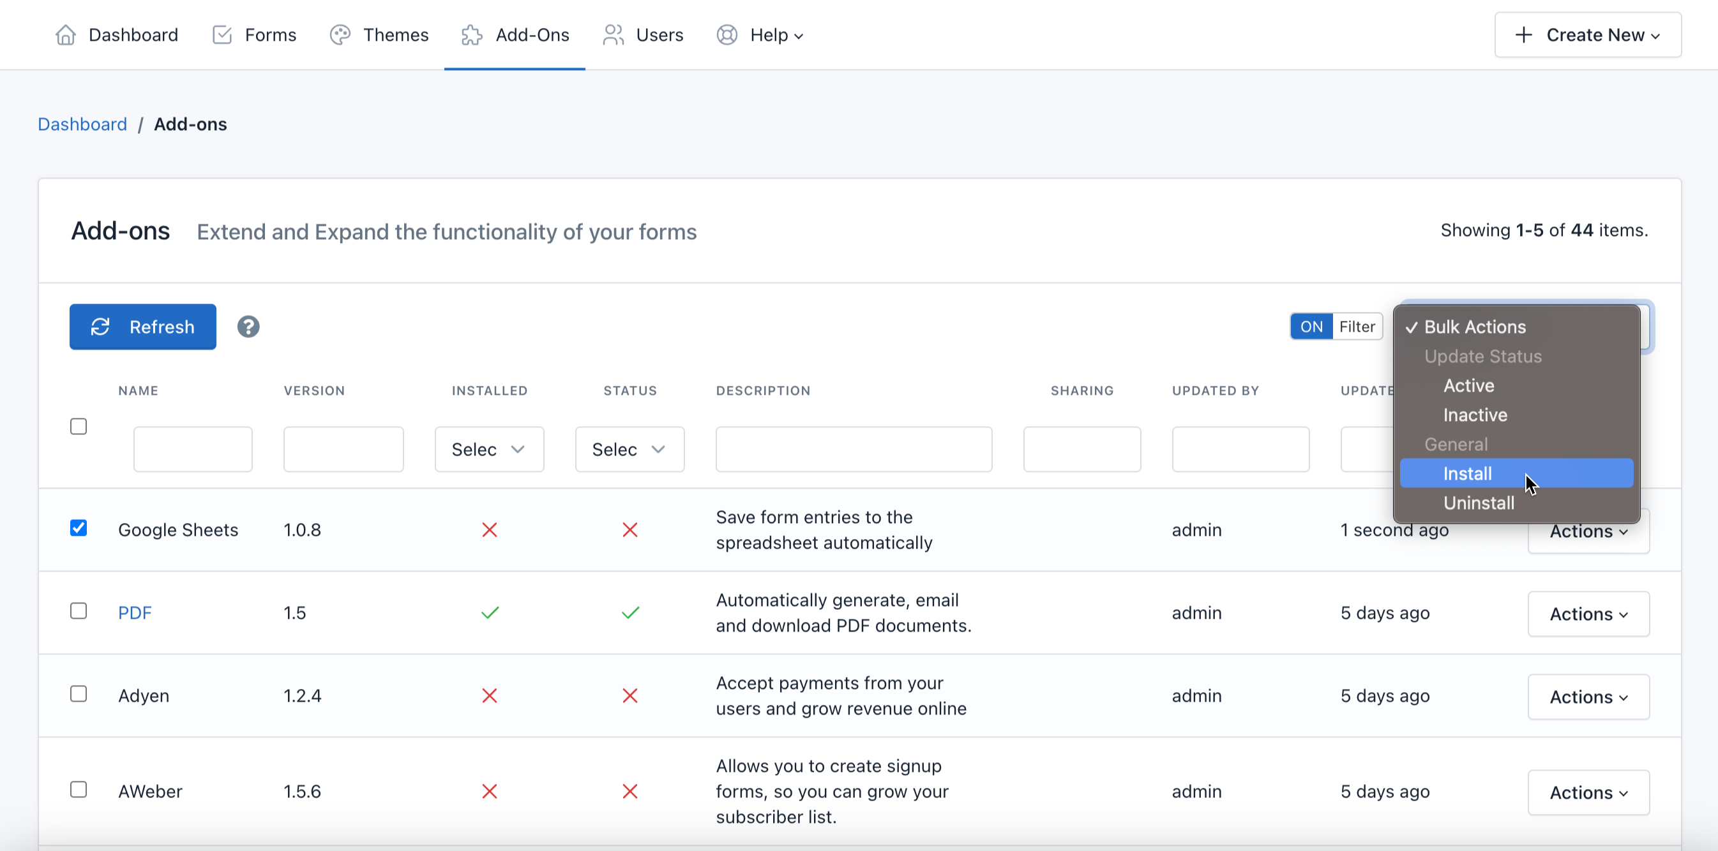Screen dimensions: 1718x851
Task: Toggle the ON Filter switch
Action: 1335,327
